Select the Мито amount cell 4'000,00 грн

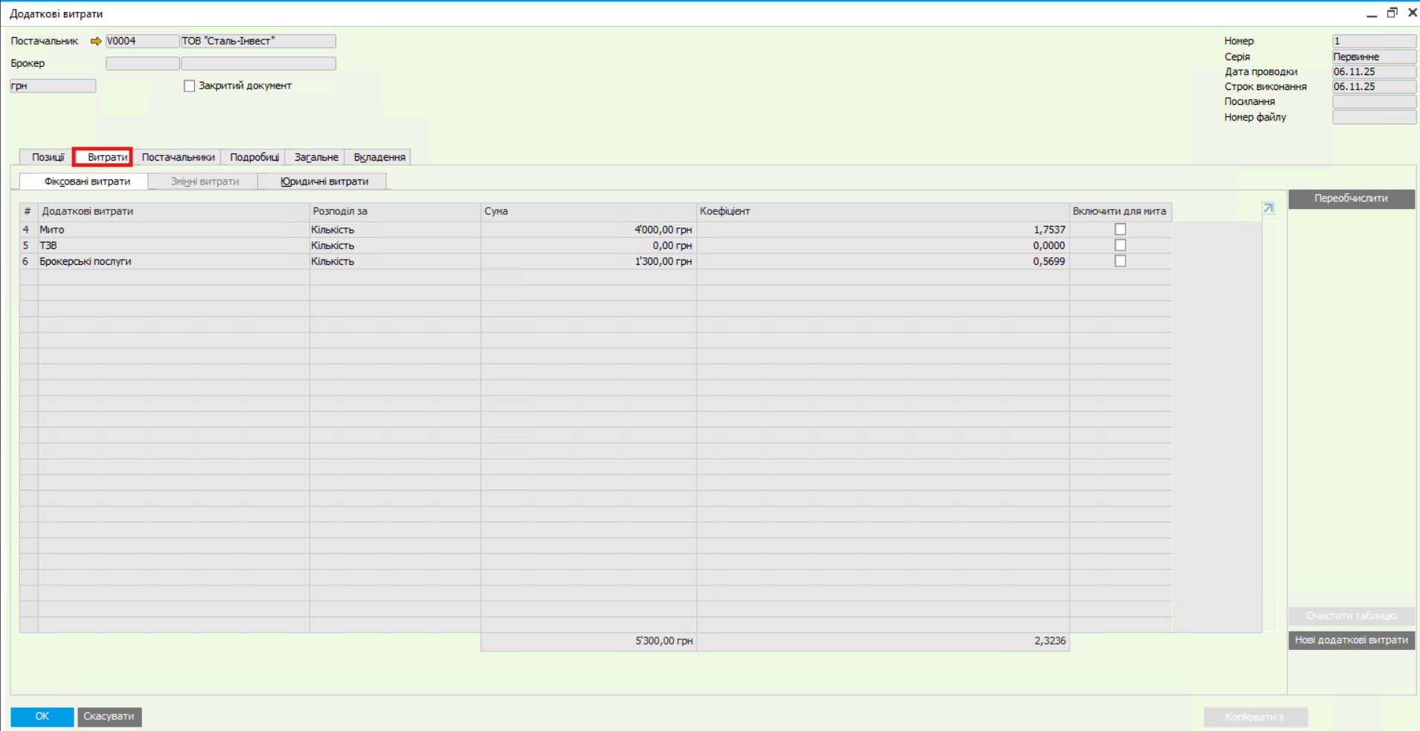[588, 230]
